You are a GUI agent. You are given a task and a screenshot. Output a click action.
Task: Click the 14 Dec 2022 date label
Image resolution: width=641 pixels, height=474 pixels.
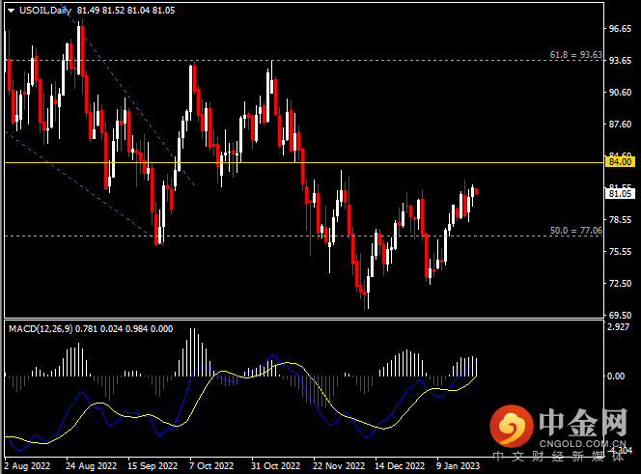400,466
